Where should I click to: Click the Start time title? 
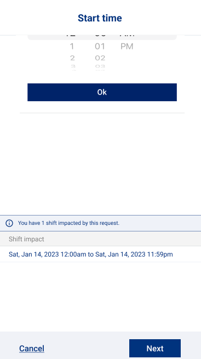[100, 18]
